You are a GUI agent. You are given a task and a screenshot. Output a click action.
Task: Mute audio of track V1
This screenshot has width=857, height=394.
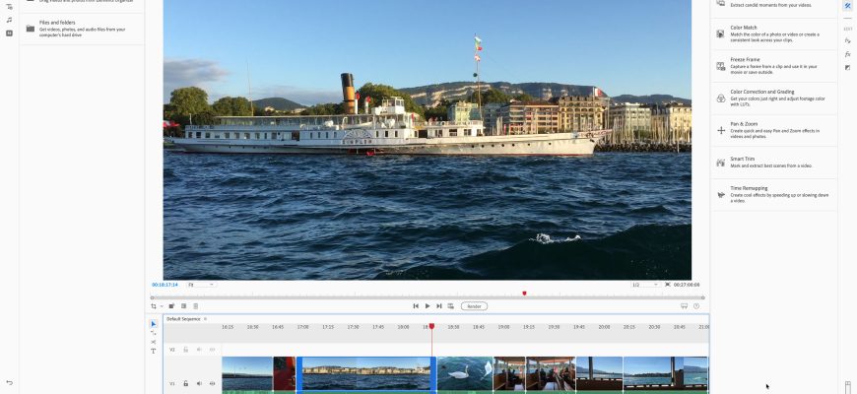pos(199,383)
